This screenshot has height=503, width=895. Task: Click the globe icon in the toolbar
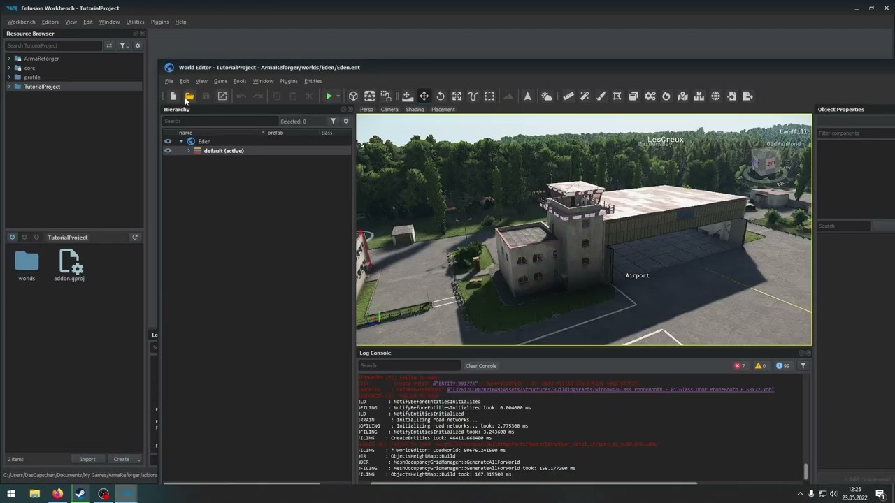tap(715, 96)
